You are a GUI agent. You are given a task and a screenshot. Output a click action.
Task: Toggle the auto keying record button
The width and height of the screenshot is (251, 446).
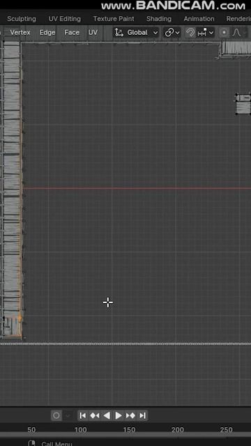(56, 415)
